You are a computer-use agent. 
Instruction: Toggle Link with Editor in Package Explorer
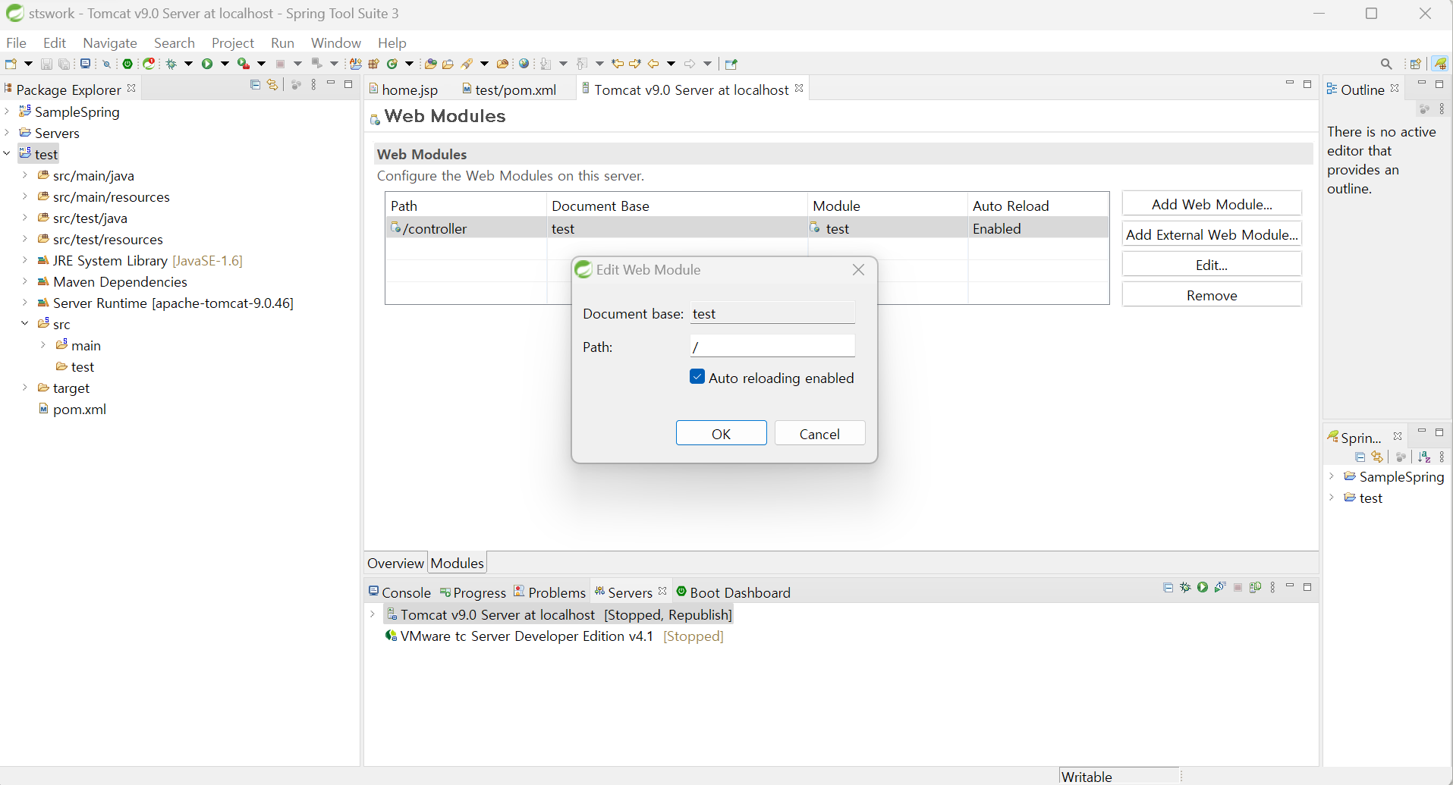point(272,85)
